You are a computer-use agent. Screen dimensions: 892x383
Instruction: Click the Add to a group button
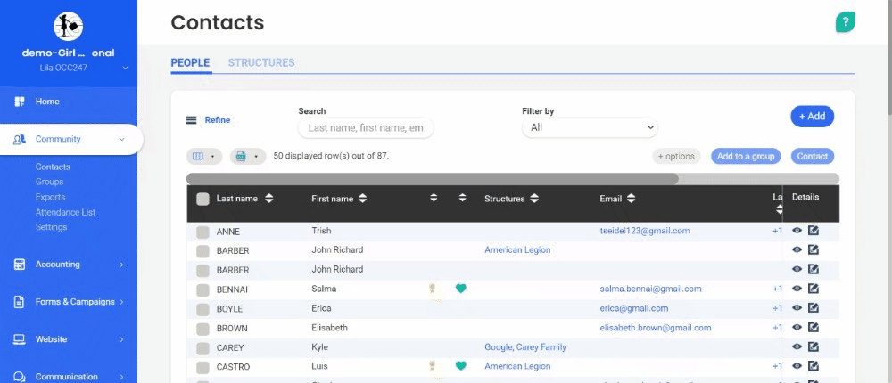[x=746, y=156]
